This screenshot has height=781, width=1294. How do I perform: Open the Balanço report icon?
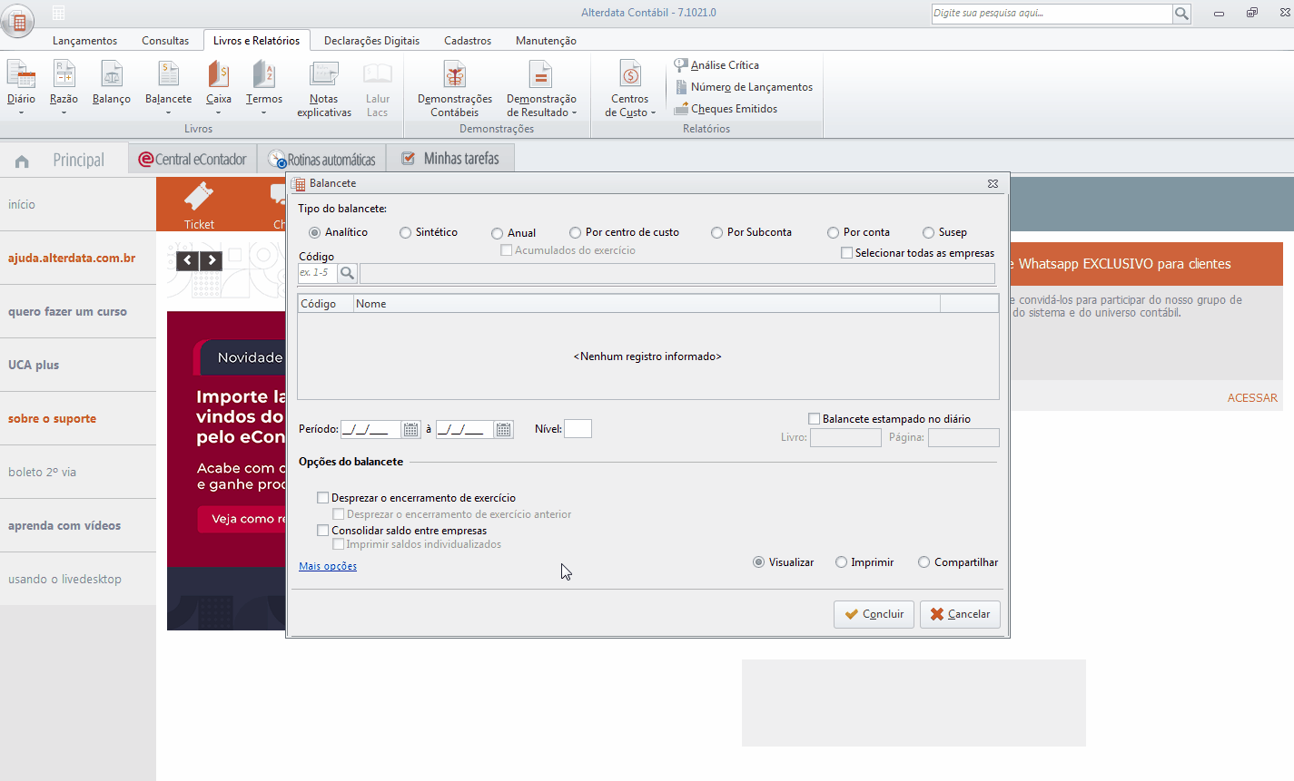(111, 75)
